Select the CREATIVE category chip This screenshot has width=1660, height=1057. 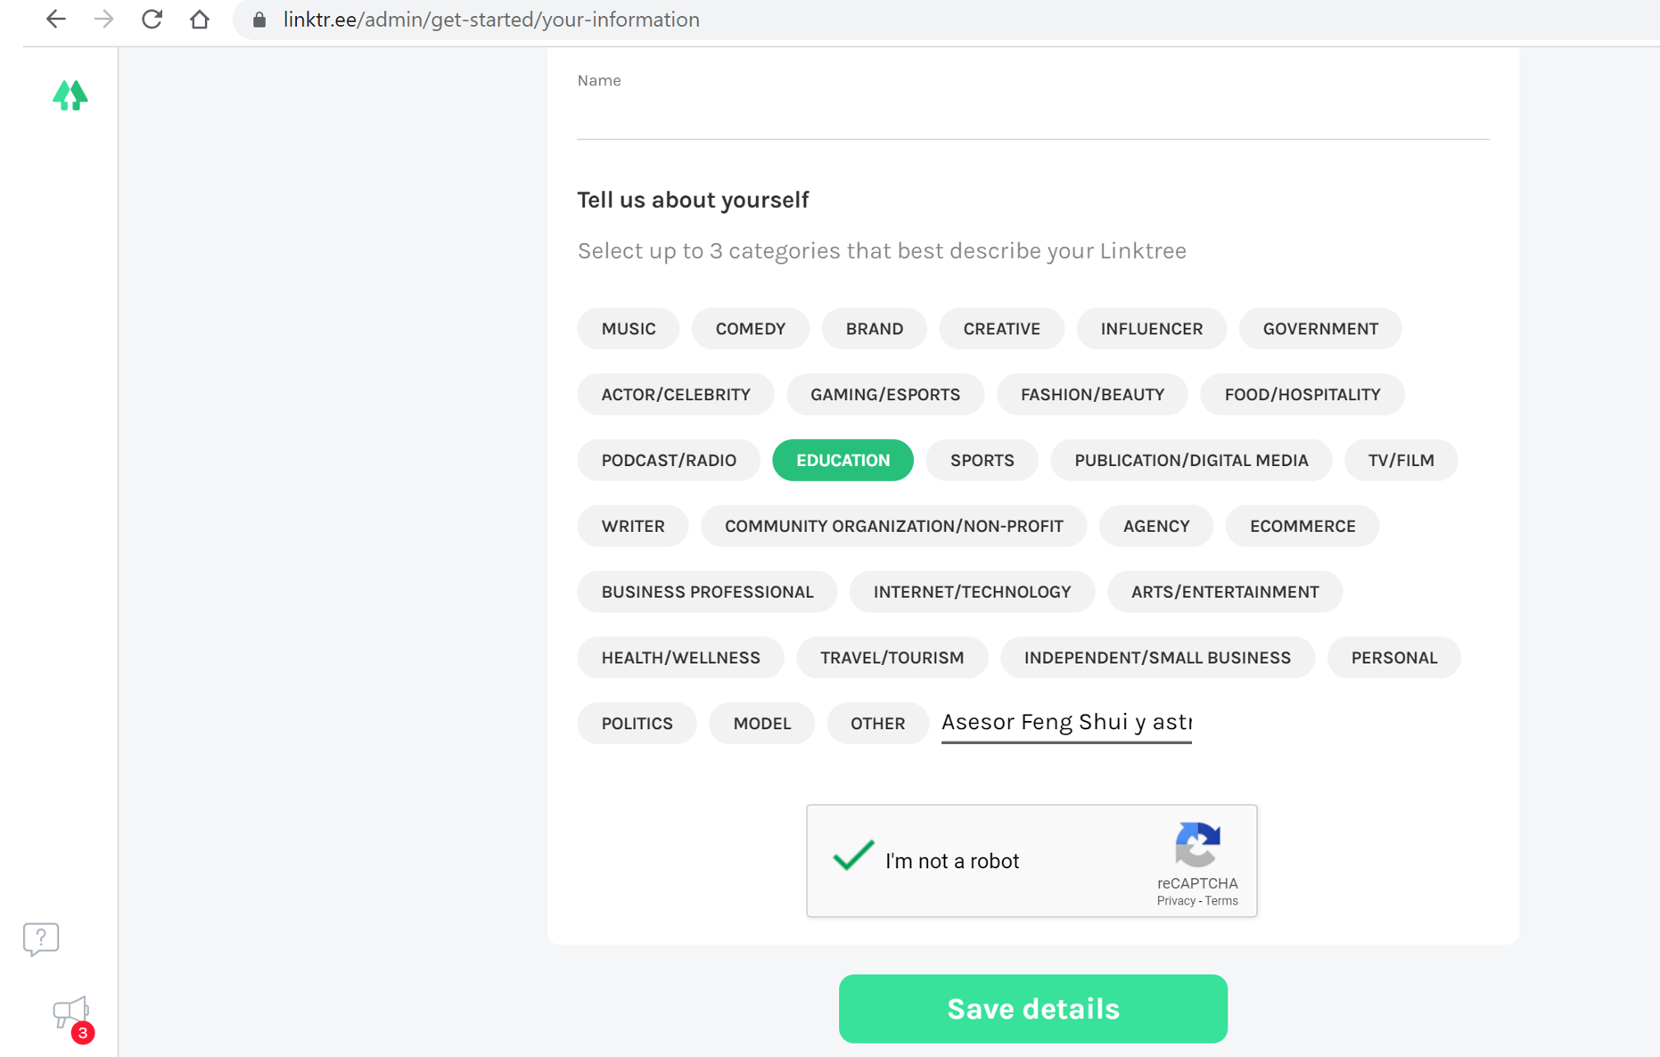tap(1001, 329)
